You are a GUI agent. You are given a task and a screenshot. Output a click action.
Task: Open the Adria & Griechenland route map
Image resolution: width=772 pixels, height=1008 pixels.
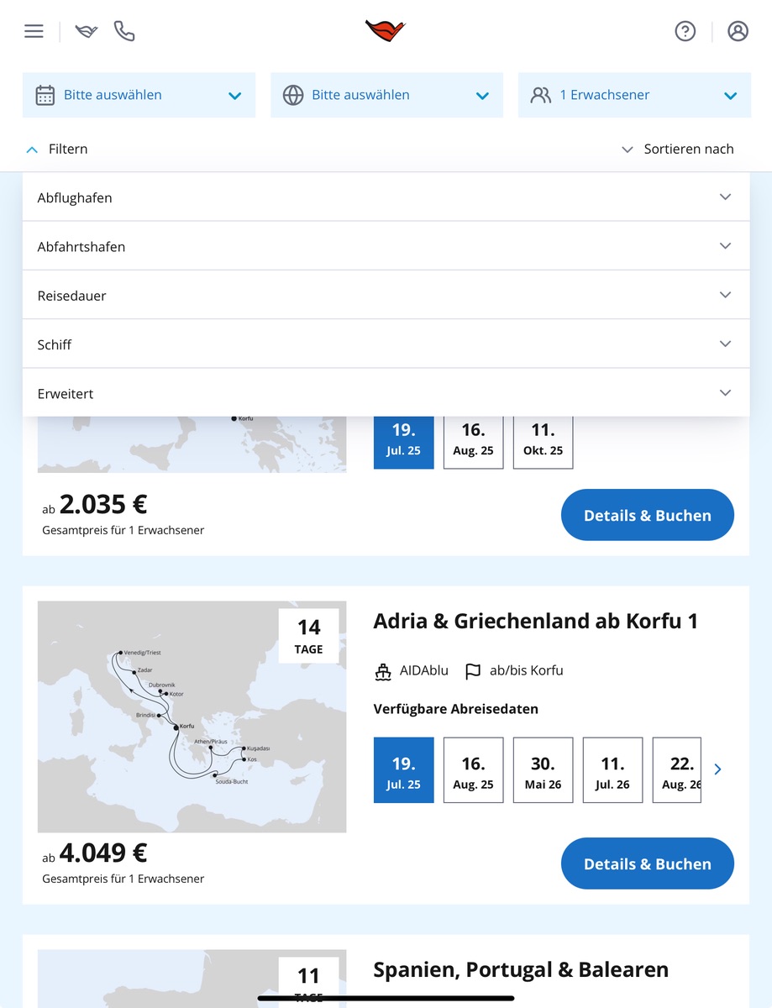(192, 717)
